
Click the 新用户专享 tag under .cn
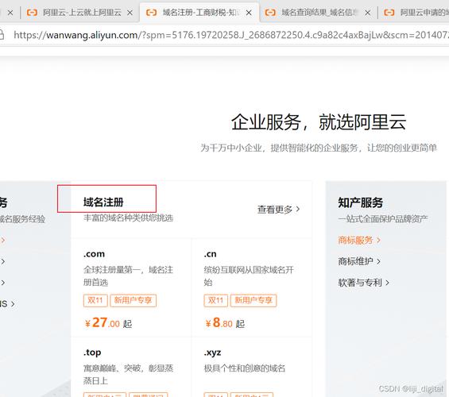254,300
